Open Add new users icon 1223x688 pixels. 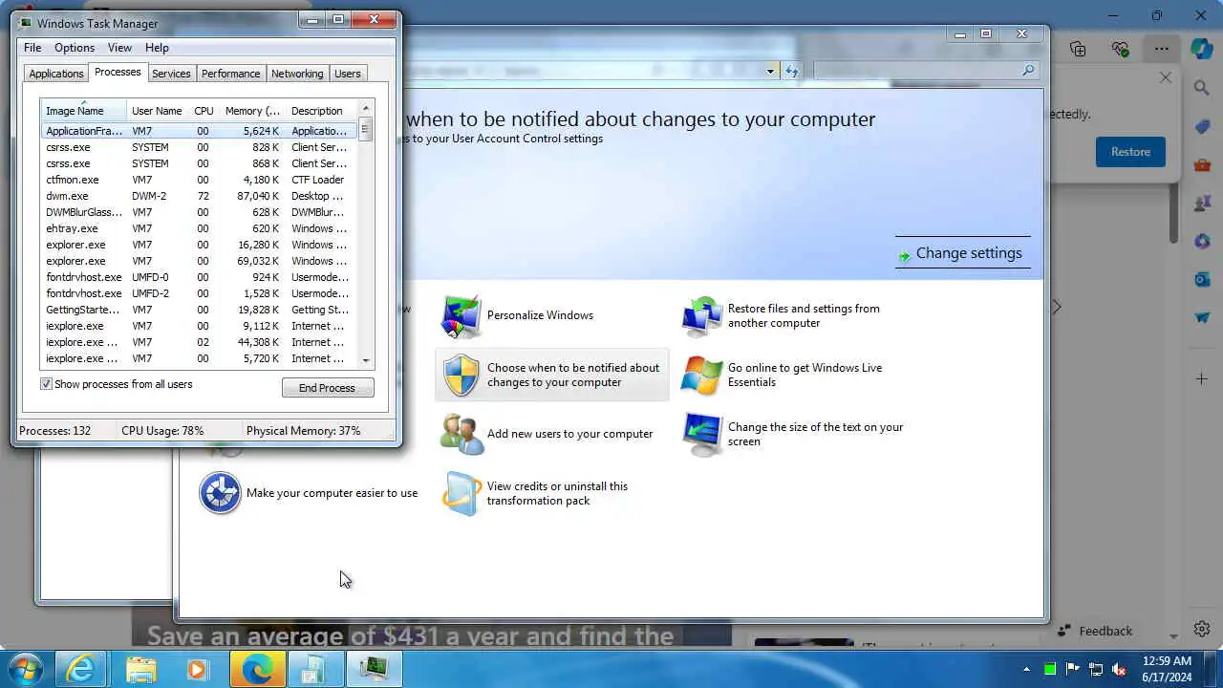(461, 434)
